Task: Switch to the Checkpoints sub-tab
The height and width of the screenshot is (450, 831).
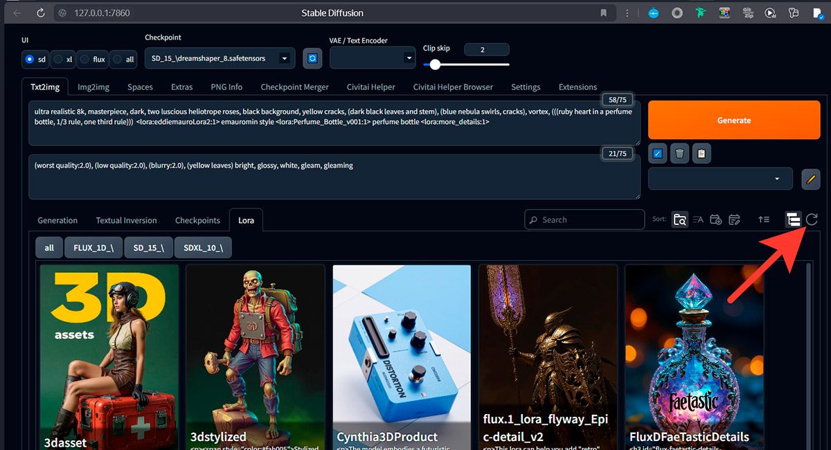Action: coord(197,220)
